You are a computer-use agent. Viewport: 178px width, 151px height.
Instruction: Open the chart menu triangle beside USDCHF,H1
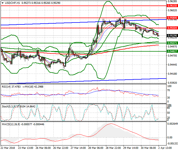[x=3, y=3]
